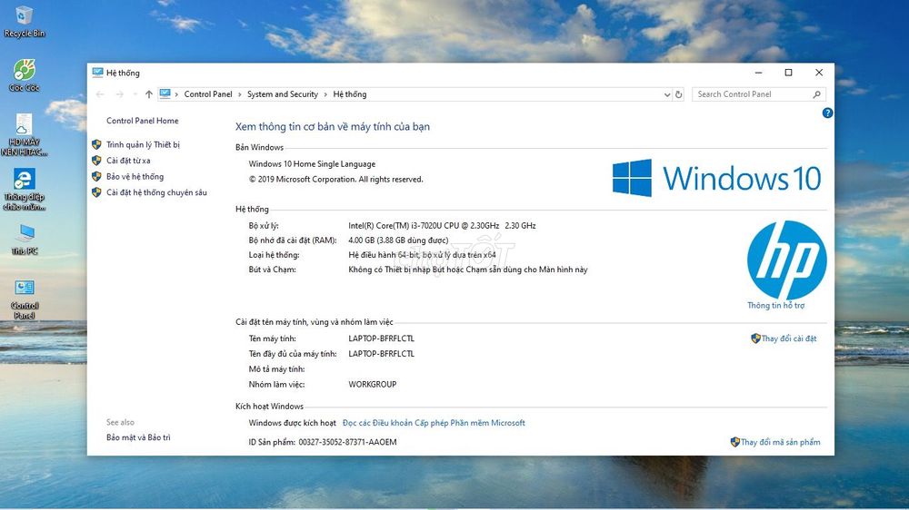This screenshot has width=909, height=510.
Task: Open help with the blue question mark
Action: point(827,113)
